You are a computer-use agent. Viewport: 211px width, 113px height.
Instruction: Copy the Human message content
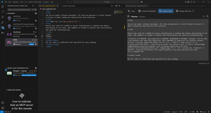207,16
